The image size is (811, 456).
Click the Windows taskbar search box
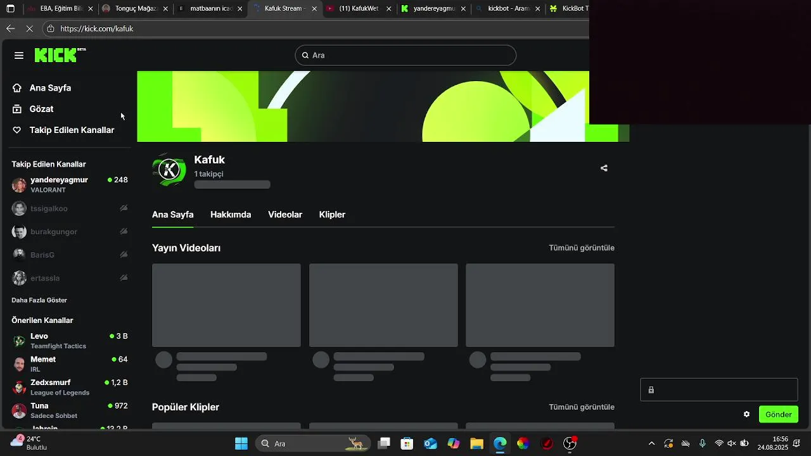[312, 443]
